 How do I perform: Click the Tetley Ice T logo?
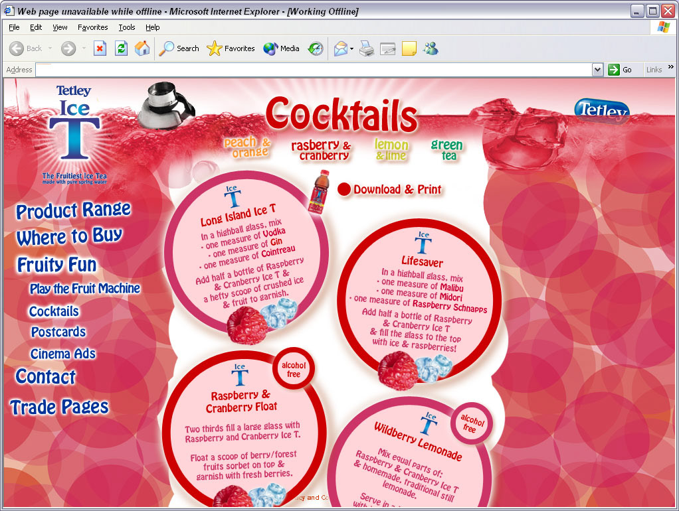[74, 134]
